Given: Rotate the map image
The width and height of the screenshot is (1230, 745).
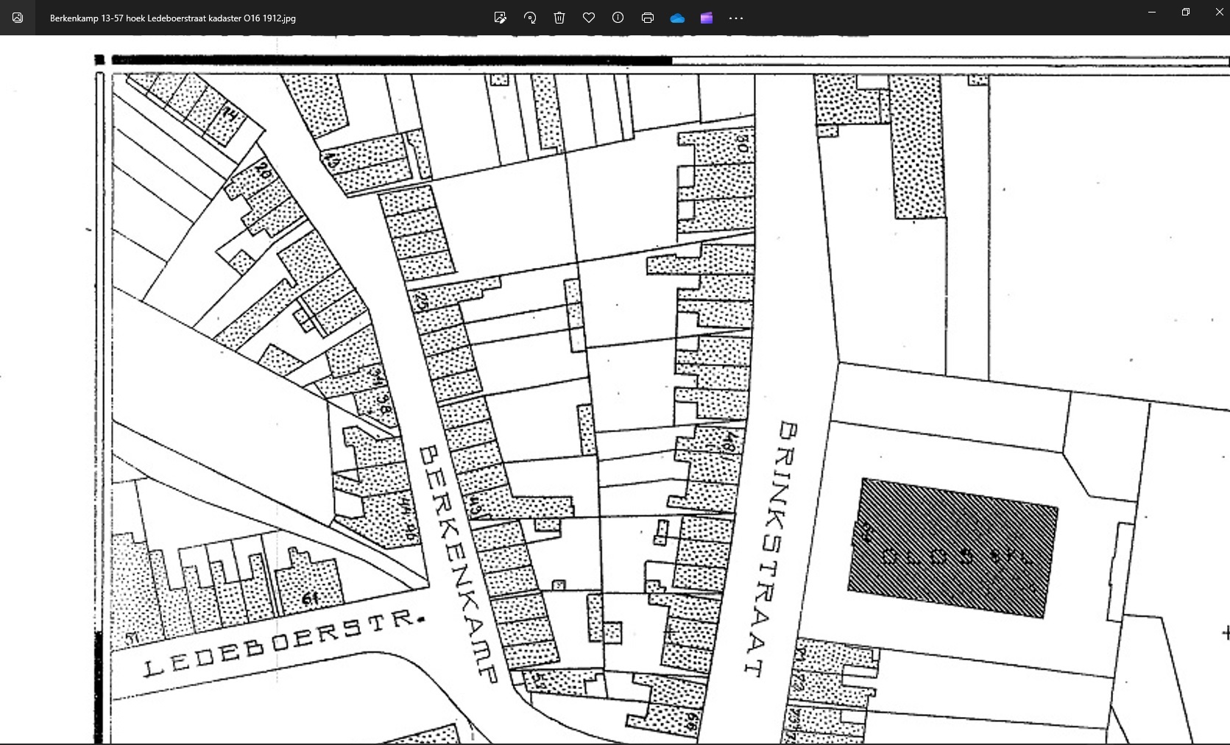Looking at the screenshot, I should 530,18.
